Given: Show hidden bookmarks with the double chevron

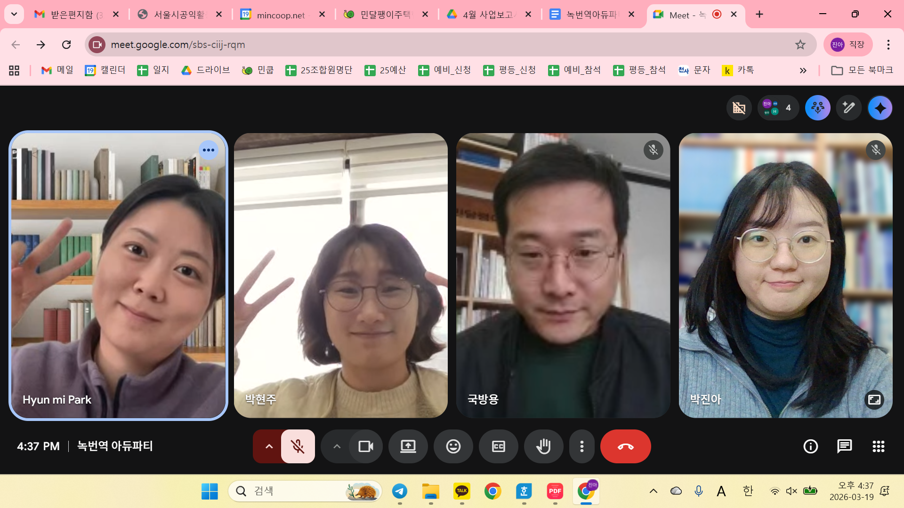Looking at the screenshot, I should [x=803, y=71].
